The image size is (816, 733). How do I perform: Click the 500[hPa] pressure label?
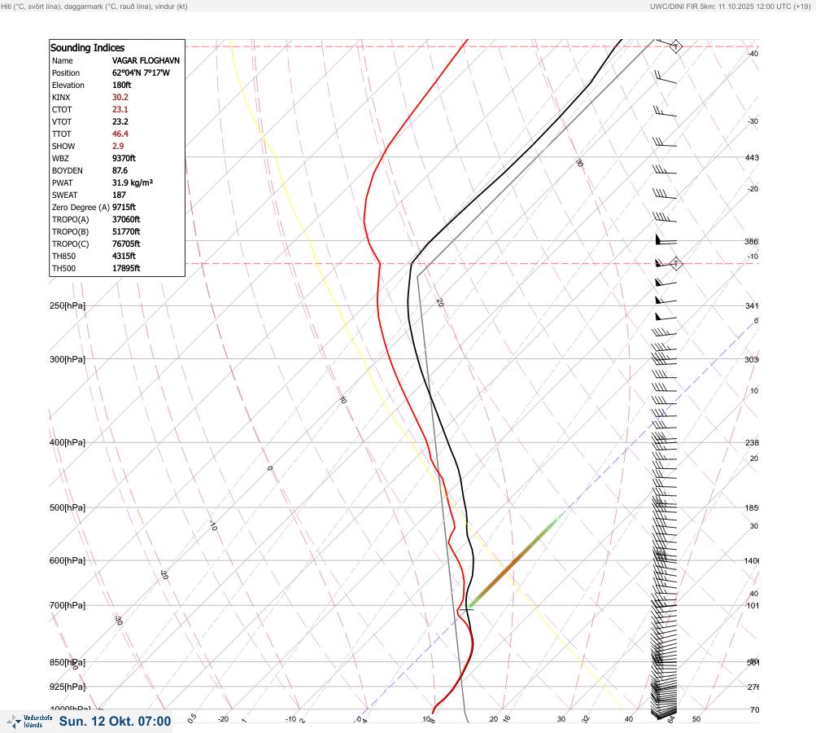click(x=68, y=507)
